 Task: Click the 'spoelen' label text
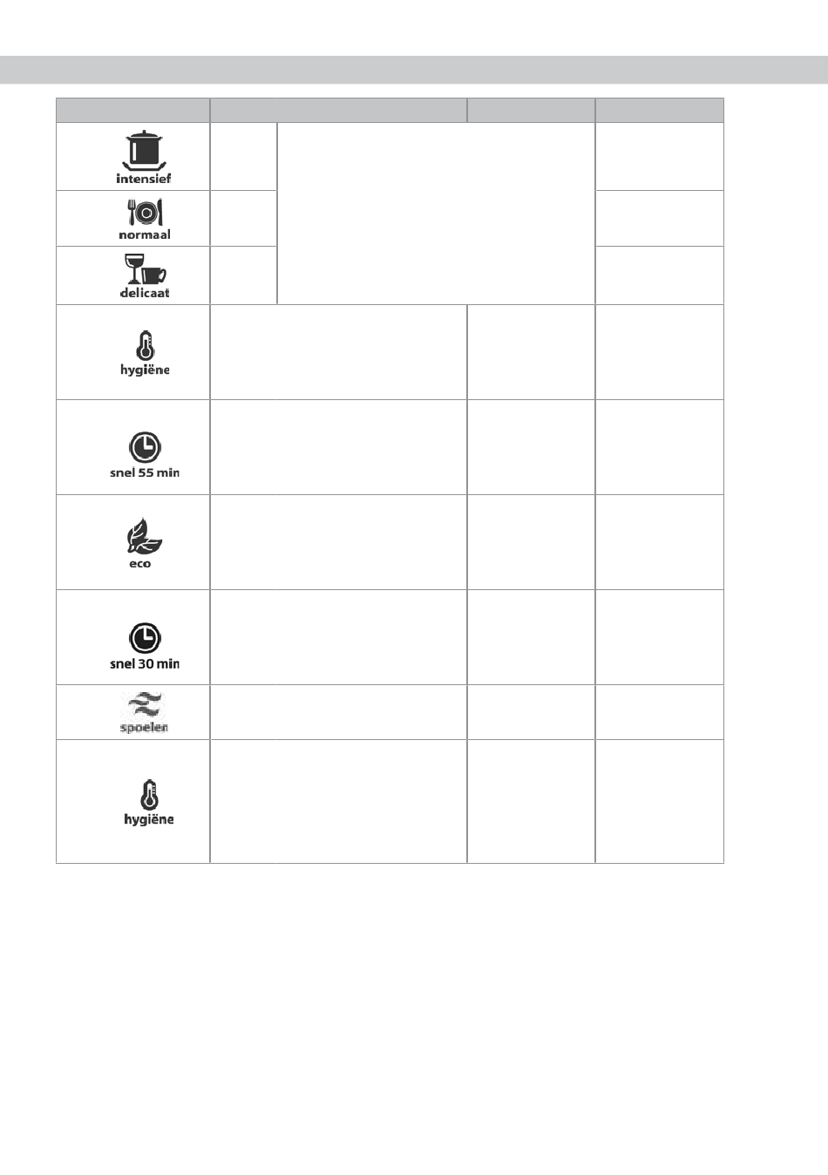144,727
